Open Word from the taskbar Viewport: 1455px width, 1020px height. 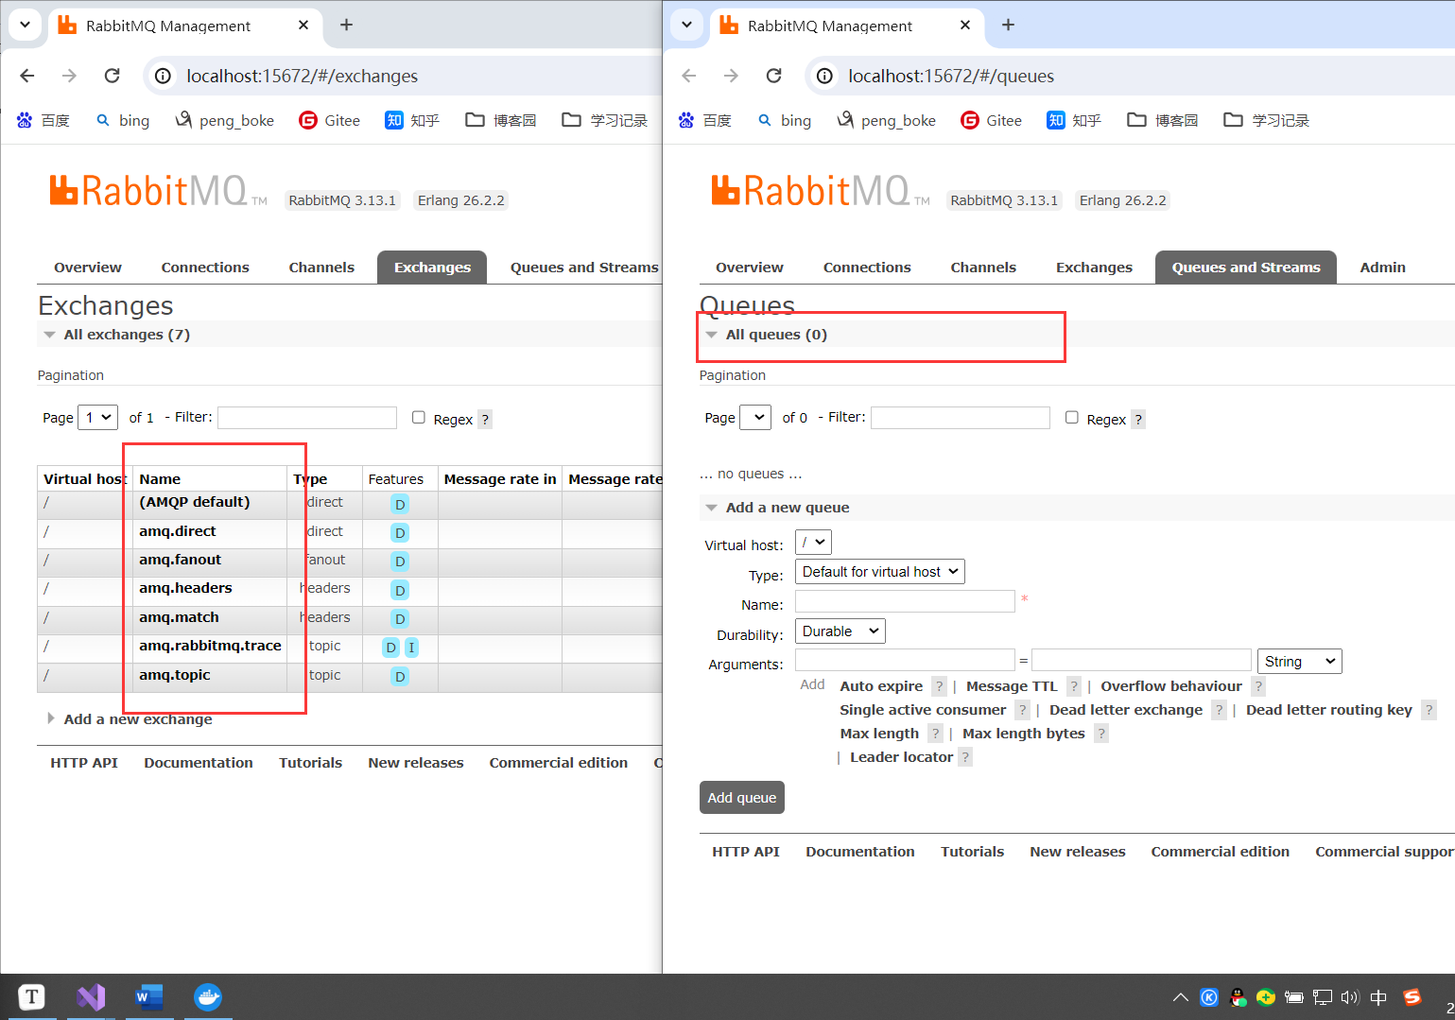pyautogui.click(x=149, y=996)
